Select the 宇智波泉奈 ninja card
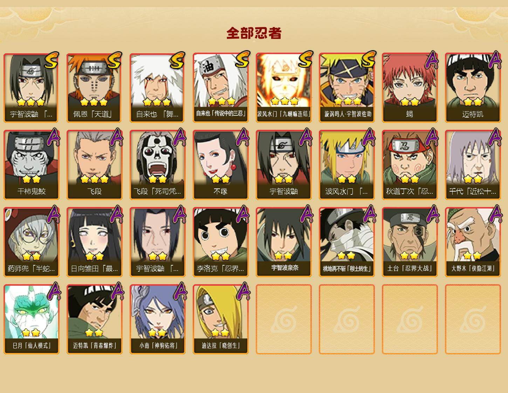 (x=284, y=242)
